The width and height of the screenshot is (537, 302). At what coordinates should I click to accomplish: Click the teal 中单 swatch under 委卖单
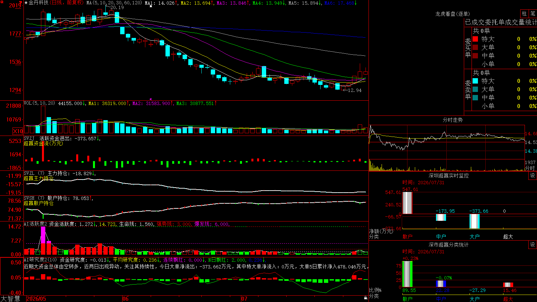click(x=475, y=98)
